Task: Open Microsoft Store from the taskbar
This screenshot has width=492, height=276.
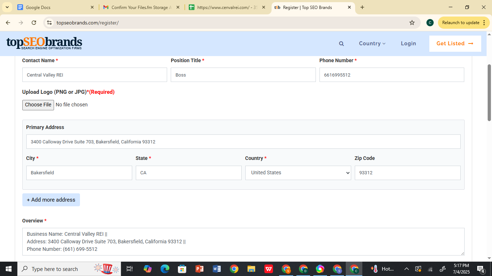Action: (182, 269)
